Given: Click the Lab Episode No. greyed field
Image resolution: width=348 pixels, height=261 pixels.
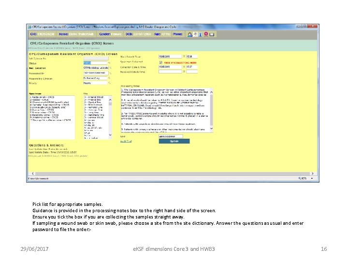Looking at the screenshot, I should tap(96, 58).
